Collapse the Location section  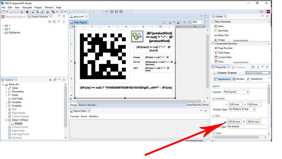[213, 99]
